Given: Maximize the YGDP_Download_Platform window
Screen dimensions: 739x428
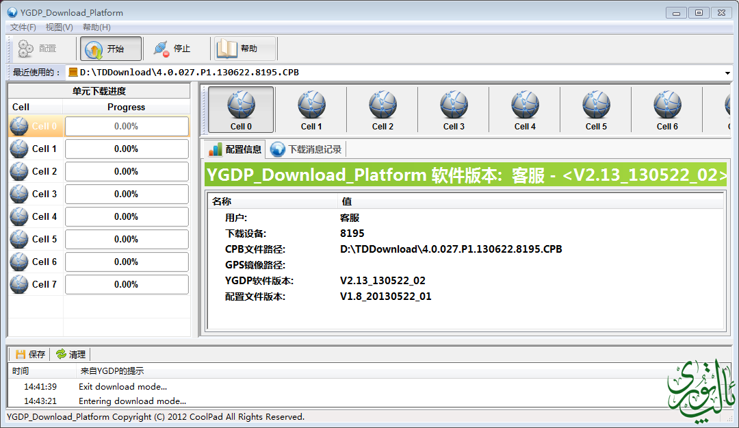Looking at the screenshot, I should (x=699, y=13).
